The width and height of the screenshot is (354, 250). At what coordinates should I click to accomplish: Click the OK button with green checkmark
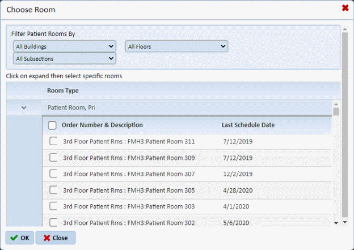(x=20, y=238)
